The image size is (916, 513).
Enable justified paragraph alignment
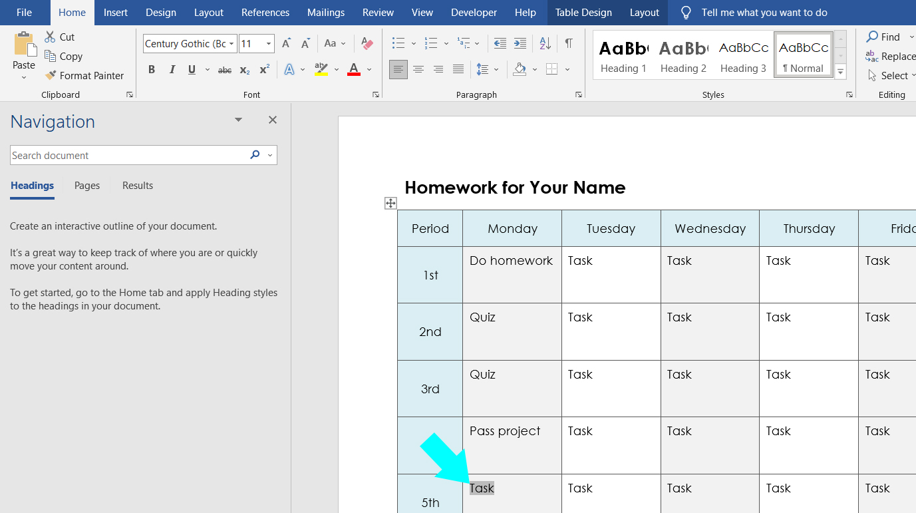pos(458,69)
